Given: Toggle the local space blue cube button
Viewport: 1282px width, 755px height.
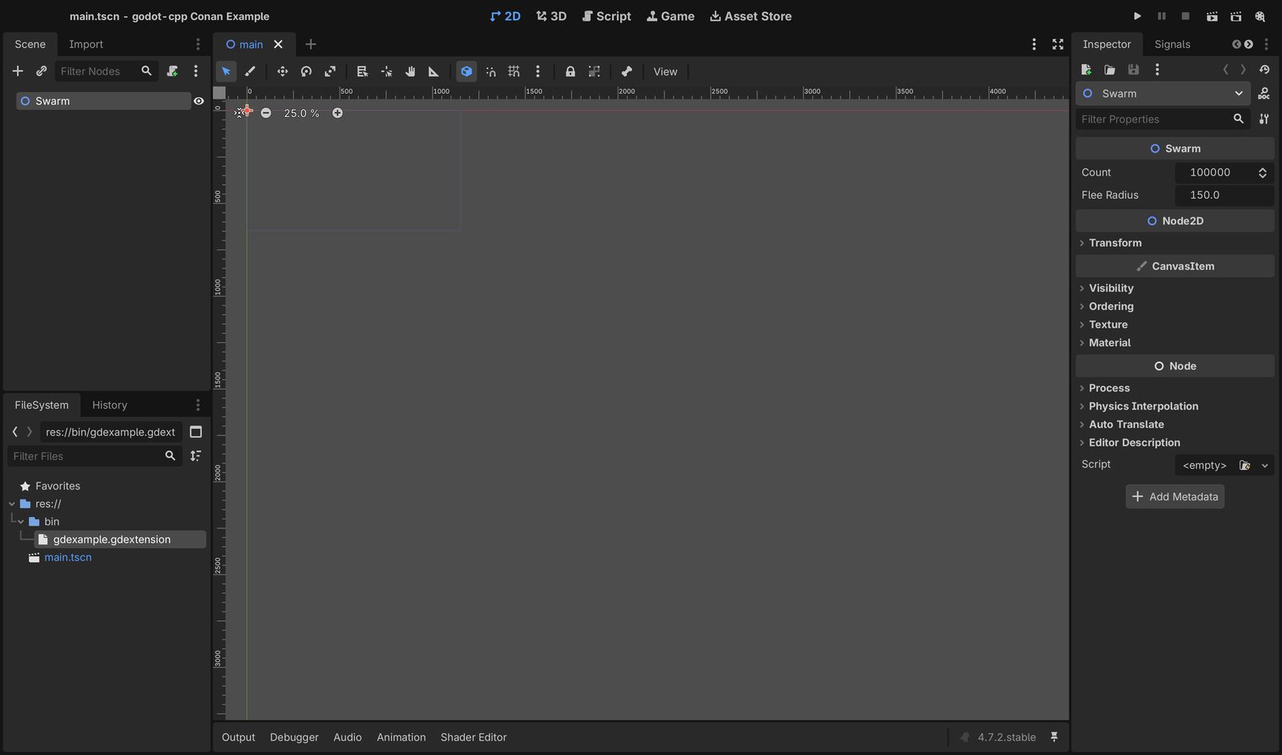Looking at the screenshot, I should (x=466, y=71).
